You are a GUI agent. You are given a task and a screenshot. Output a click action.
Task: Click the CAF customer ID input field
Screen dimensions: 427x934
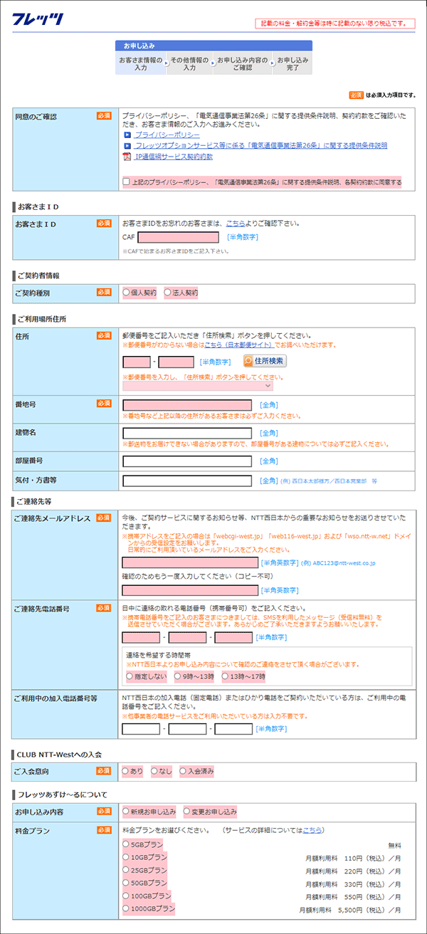[x=179, y=238]
